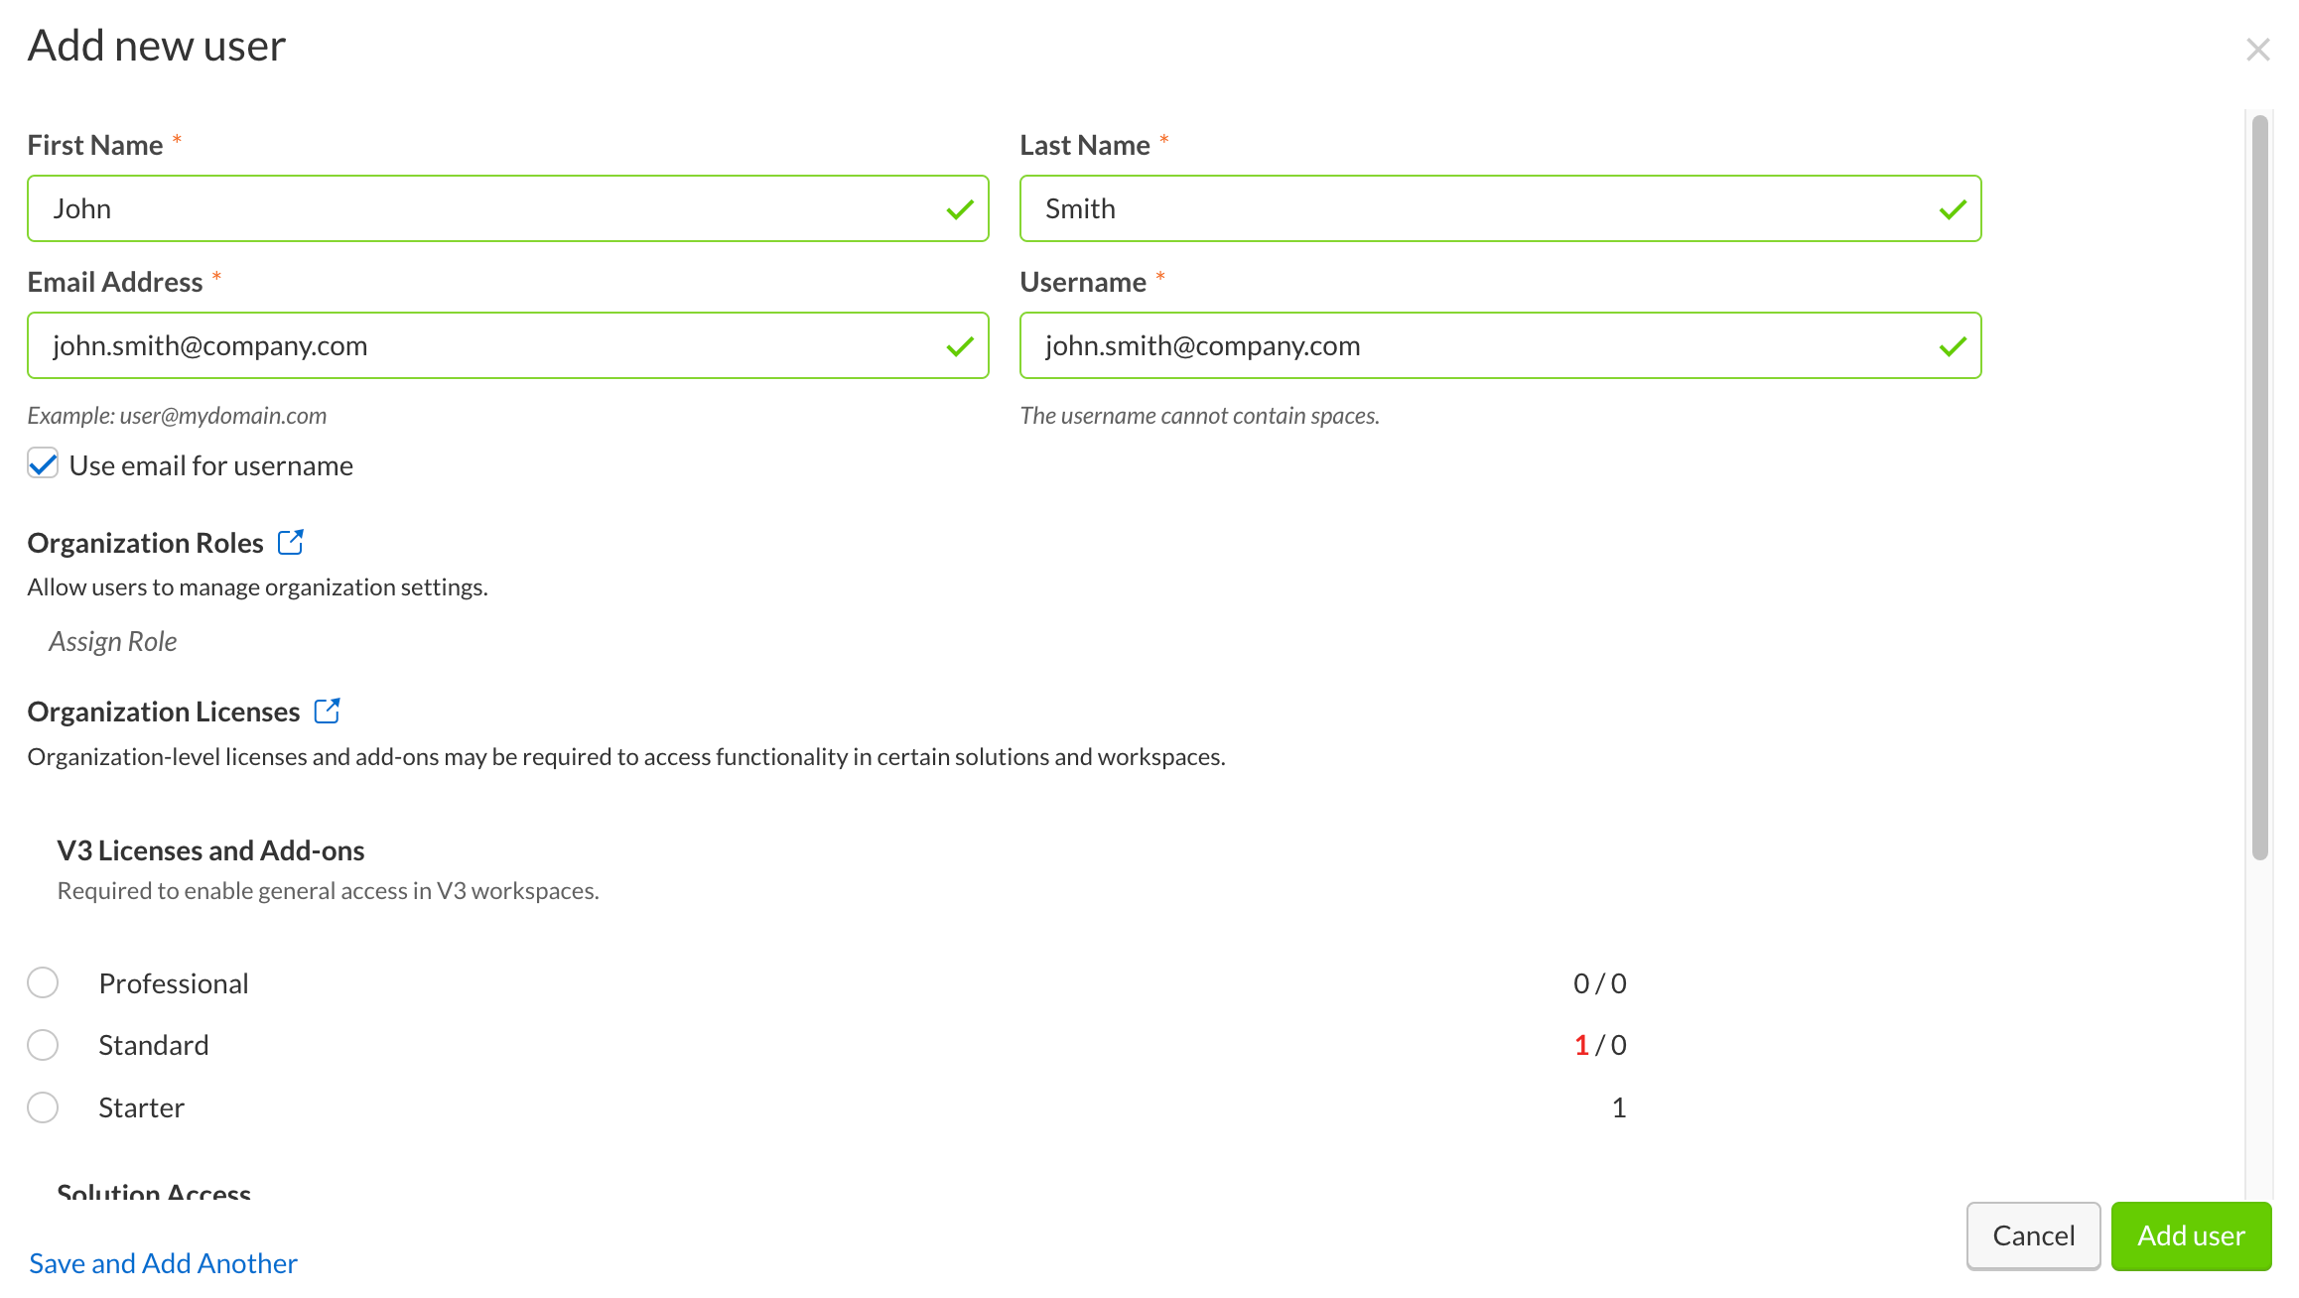The width and height of the screenshot is (2299, 1298).
Task: Open the Assign Role selector
Action: [112, 640]
